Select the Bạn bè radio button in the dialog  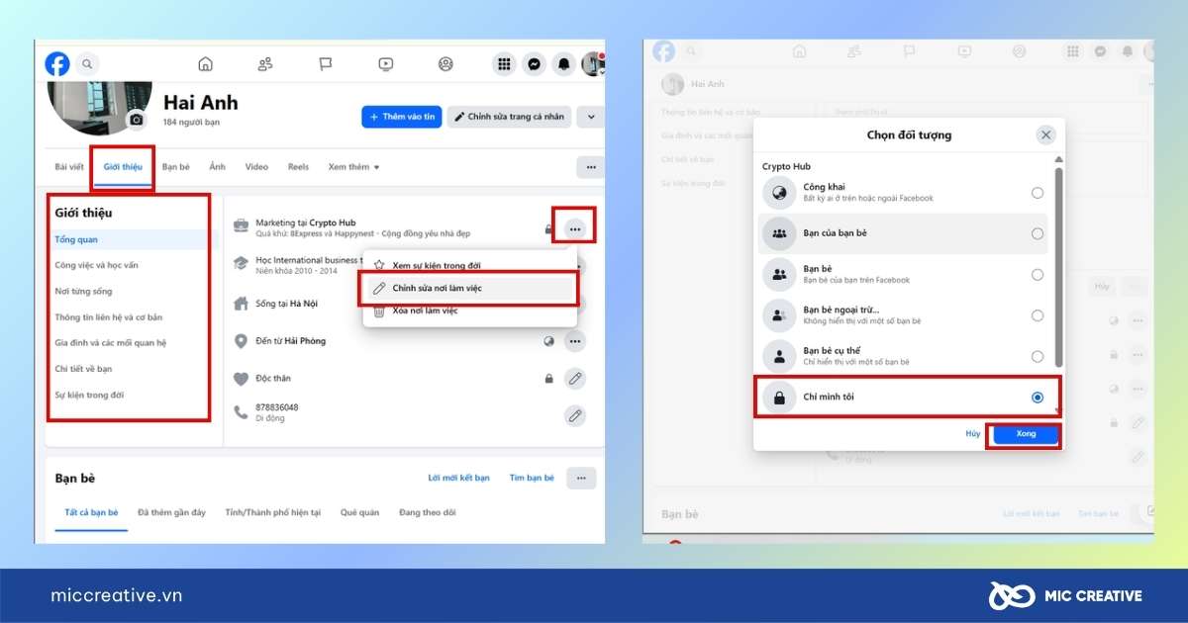point(1038,275)
